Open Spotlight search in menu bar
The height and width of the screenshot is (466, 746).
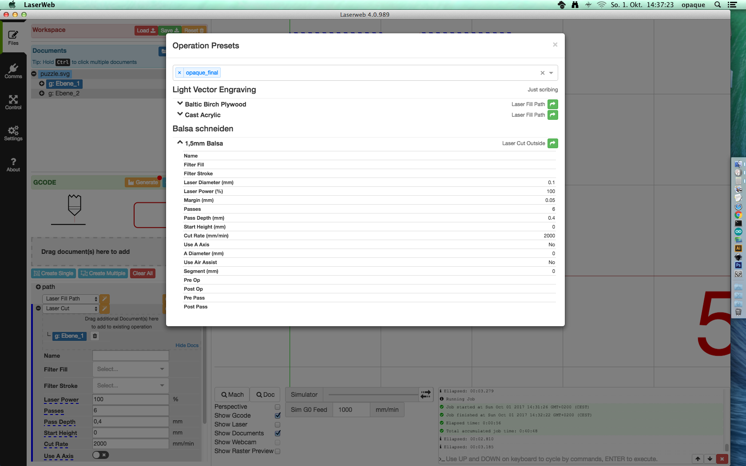click(717, 5)
